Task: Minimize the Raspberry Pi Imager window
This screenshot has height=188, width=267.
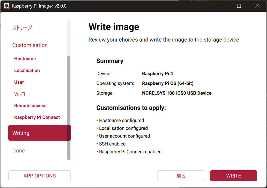Action: click(x=221, y=6)
